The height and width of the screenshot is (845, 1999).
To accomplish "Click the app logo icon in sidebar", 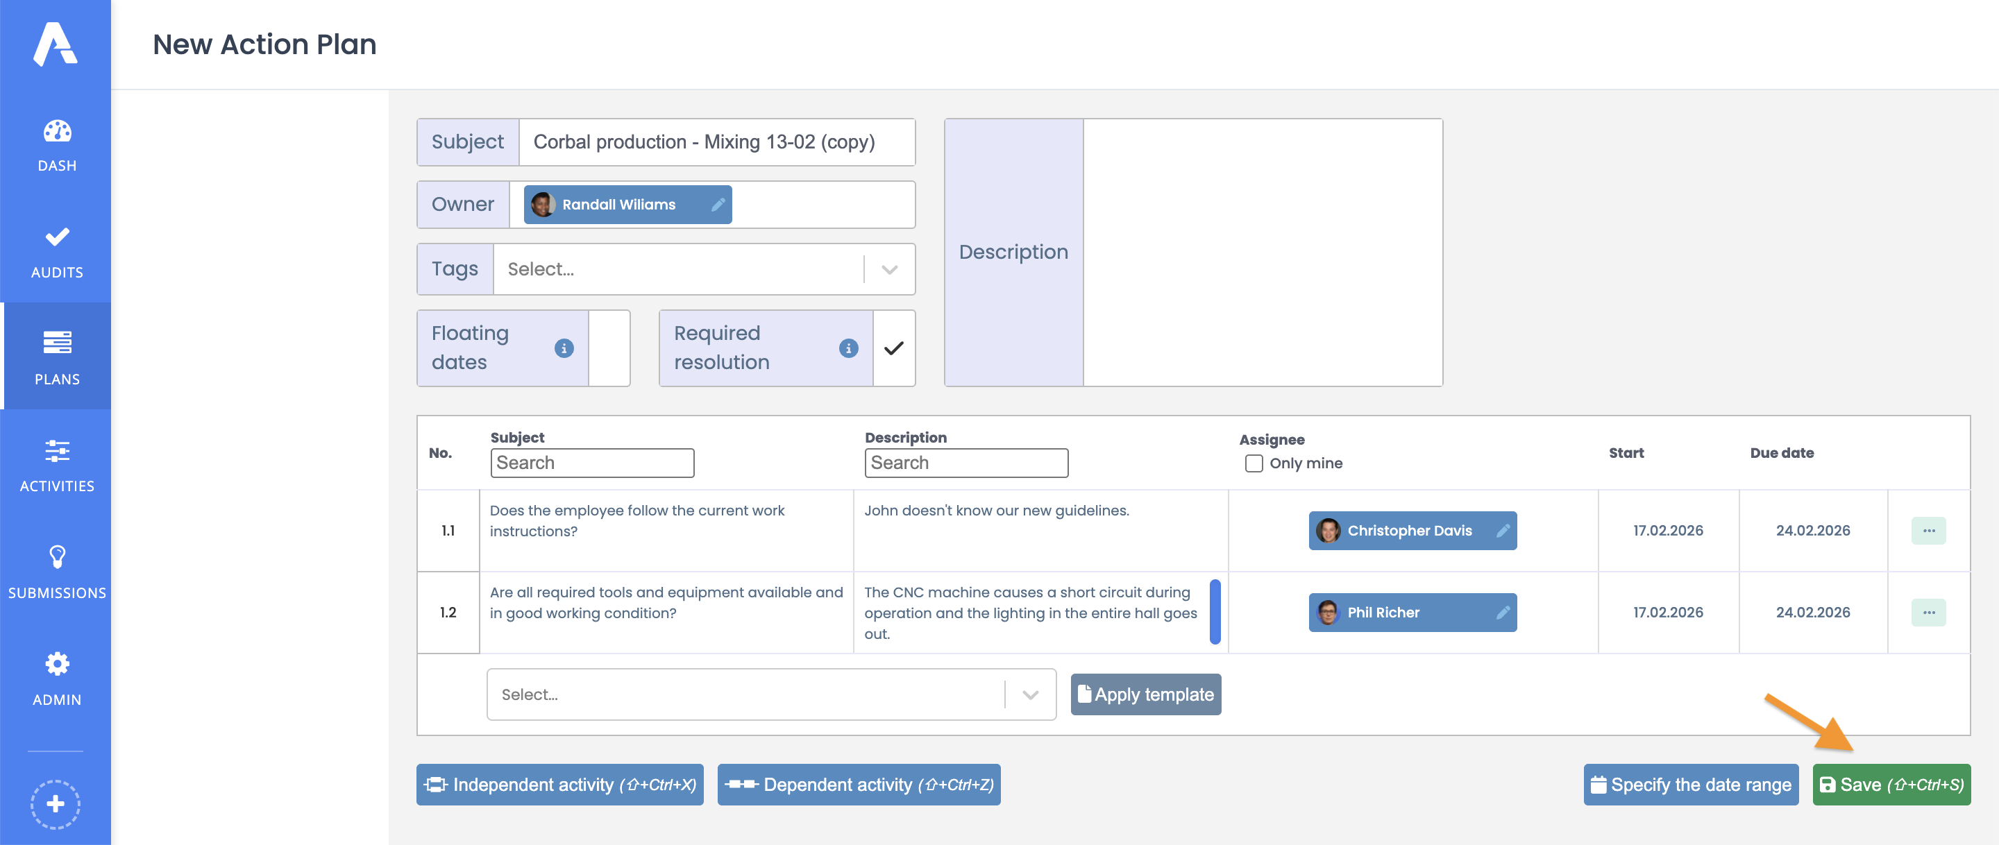I will tap(55, 44).
